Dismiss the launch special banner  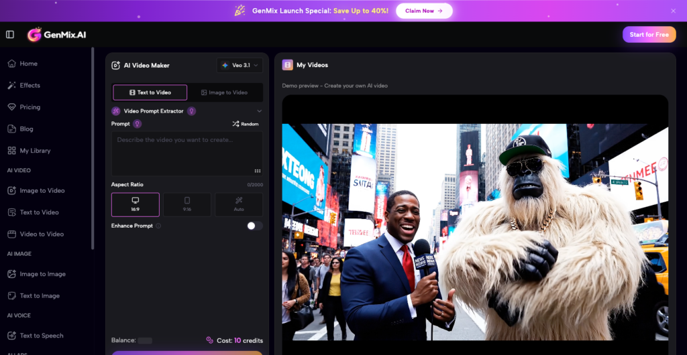(x=673, y=11)
